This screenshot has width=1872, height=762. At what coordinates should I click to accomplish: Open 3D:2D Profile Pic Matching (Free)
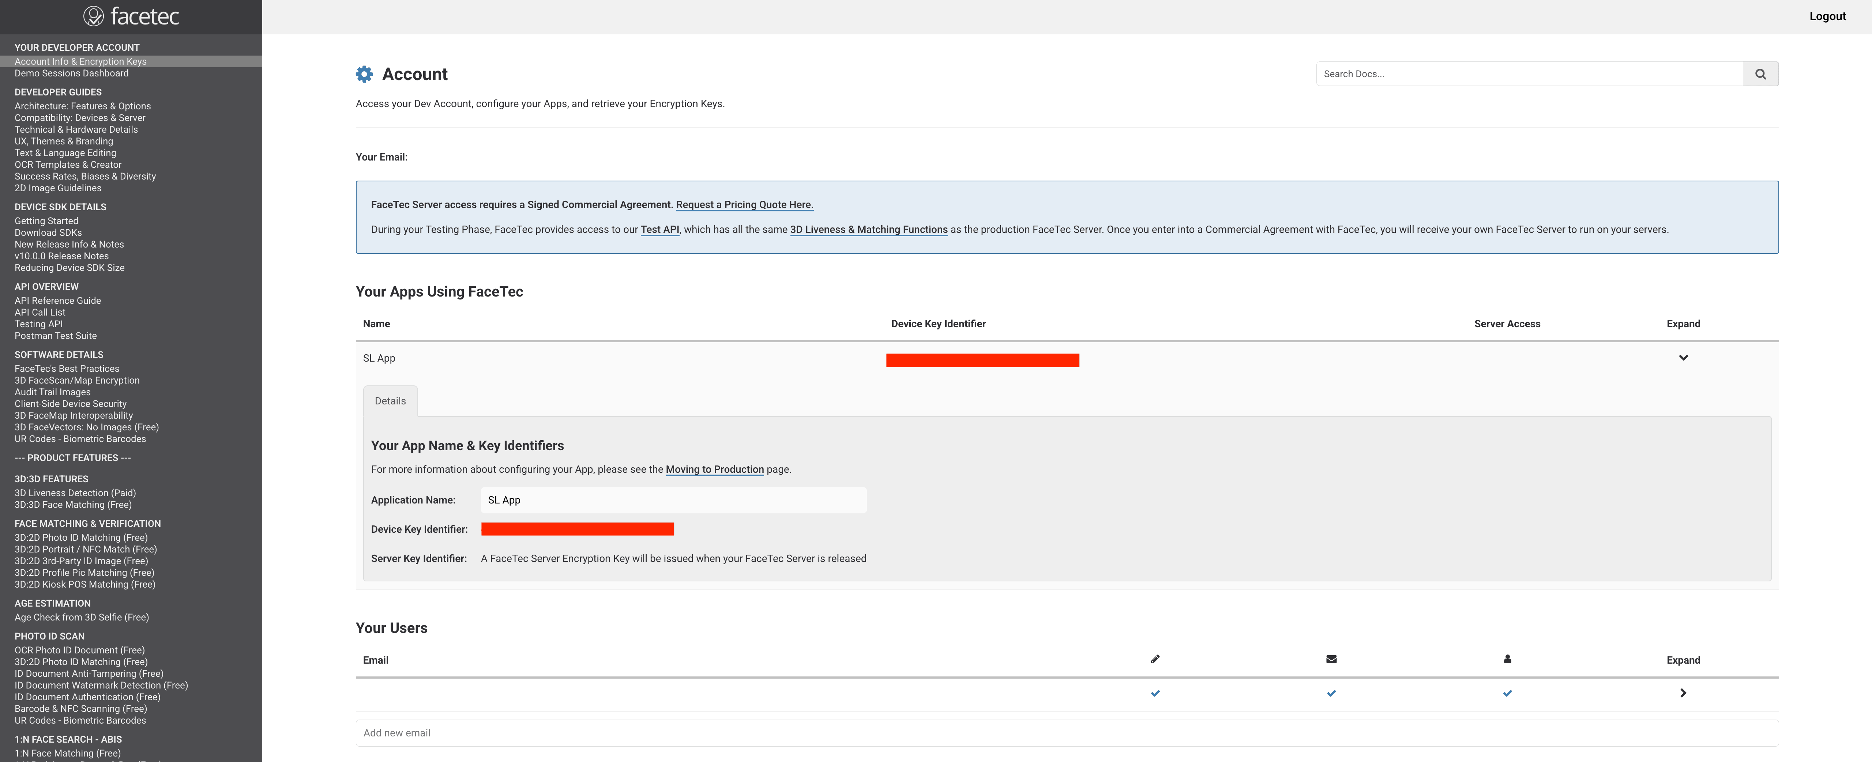[x=84, y=572]
